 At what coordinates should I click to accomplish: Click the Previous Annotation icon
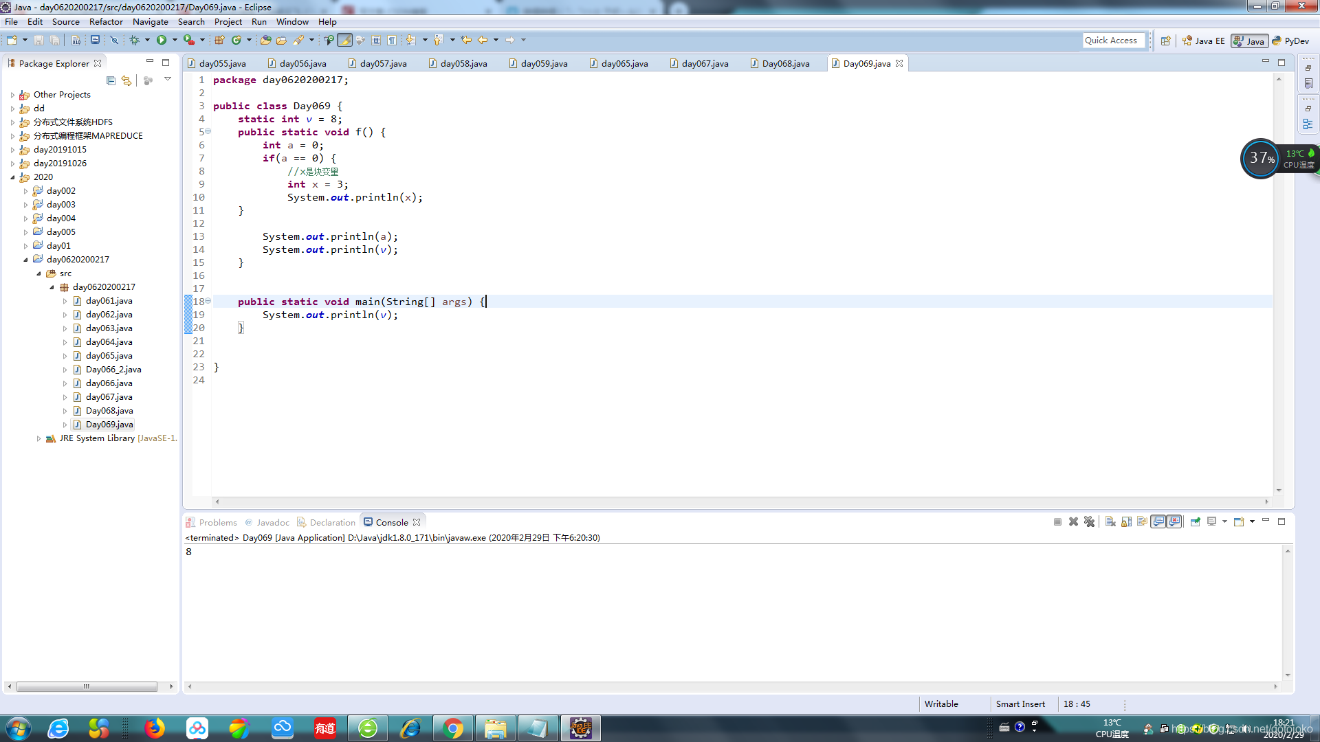click(439, 41)
